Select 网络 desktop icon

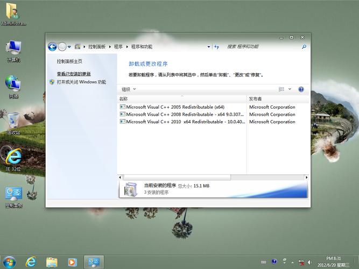pos(13,87)
